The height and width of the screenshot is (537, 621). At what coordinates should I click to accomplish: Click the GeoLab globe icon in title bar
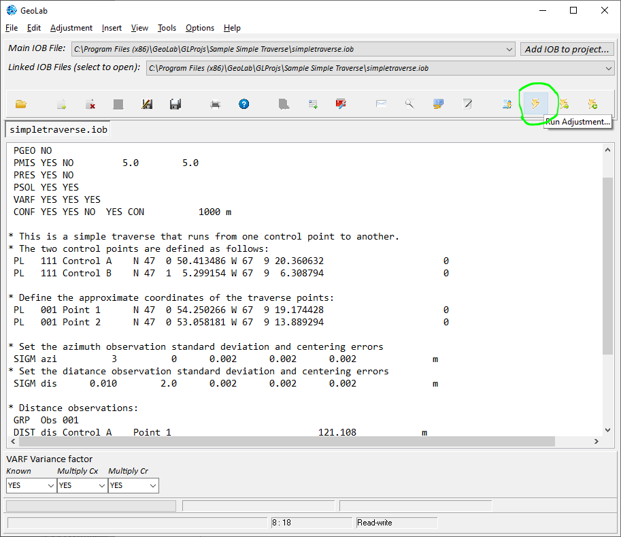click(x=12, y=10)
